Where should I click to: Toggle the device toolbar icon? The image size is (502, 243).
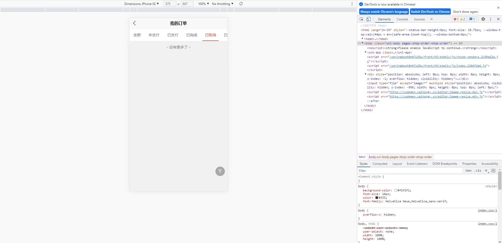[368, 19]
